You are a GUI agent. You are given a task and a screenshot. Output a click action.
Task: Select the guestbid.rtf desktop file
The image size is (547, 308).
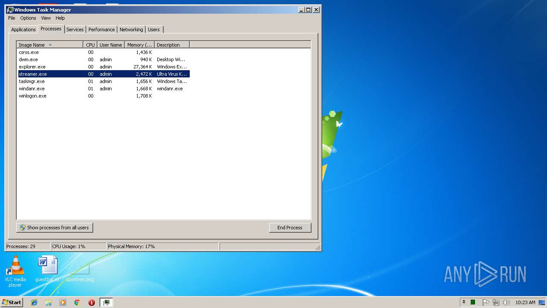47,268
